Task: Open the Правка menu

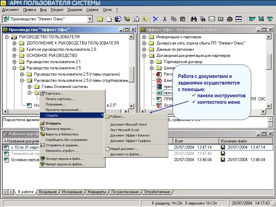Action: [30, 10]
